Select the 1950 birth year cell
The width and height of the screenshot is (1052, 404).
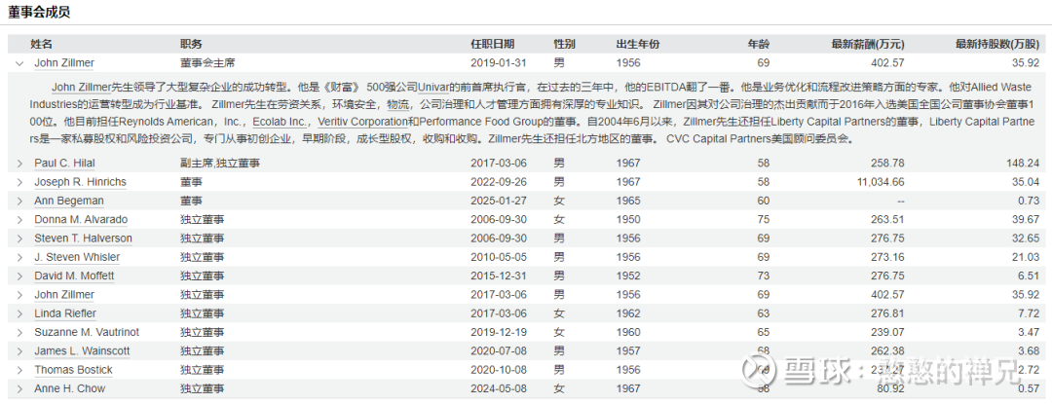pos(628,219)
